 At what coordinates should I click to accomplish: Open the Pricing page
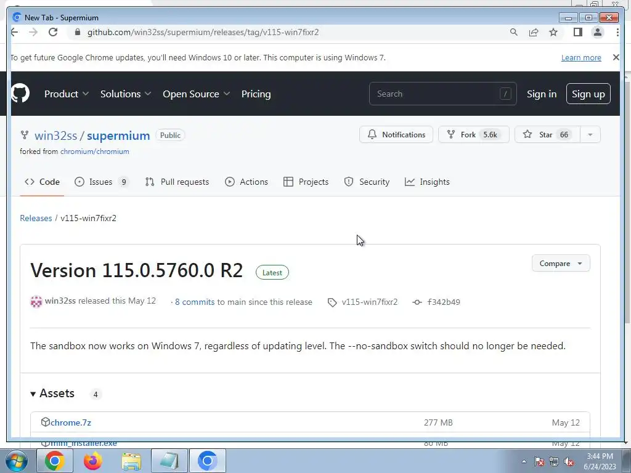pos(256,94)
